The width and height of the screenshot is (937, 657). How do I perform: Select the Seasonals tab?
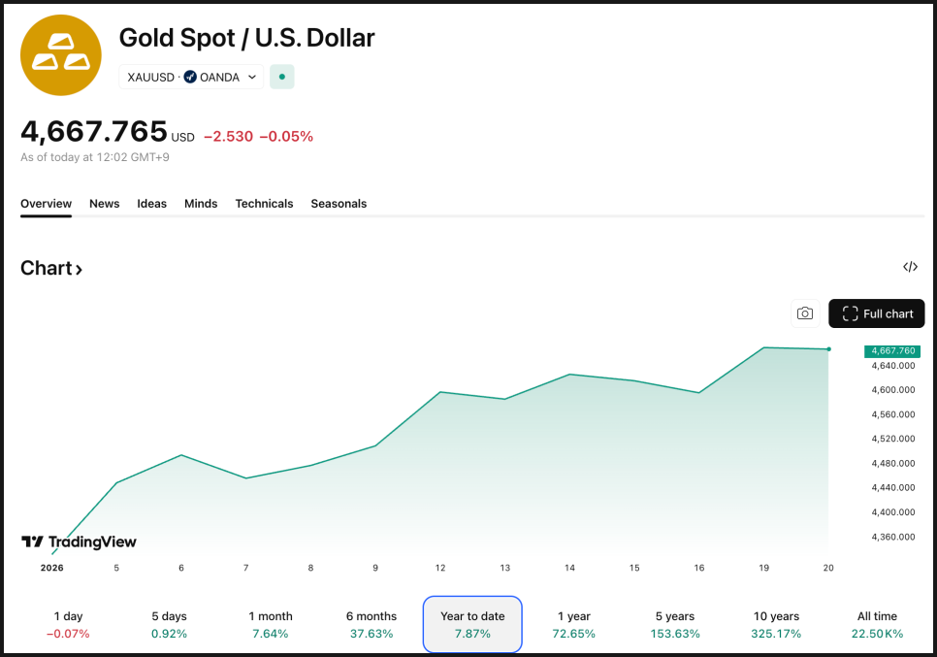tap(339, 204)
